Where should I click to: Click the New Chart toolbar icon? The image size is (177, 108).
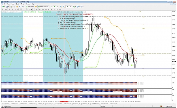(3, 7)
